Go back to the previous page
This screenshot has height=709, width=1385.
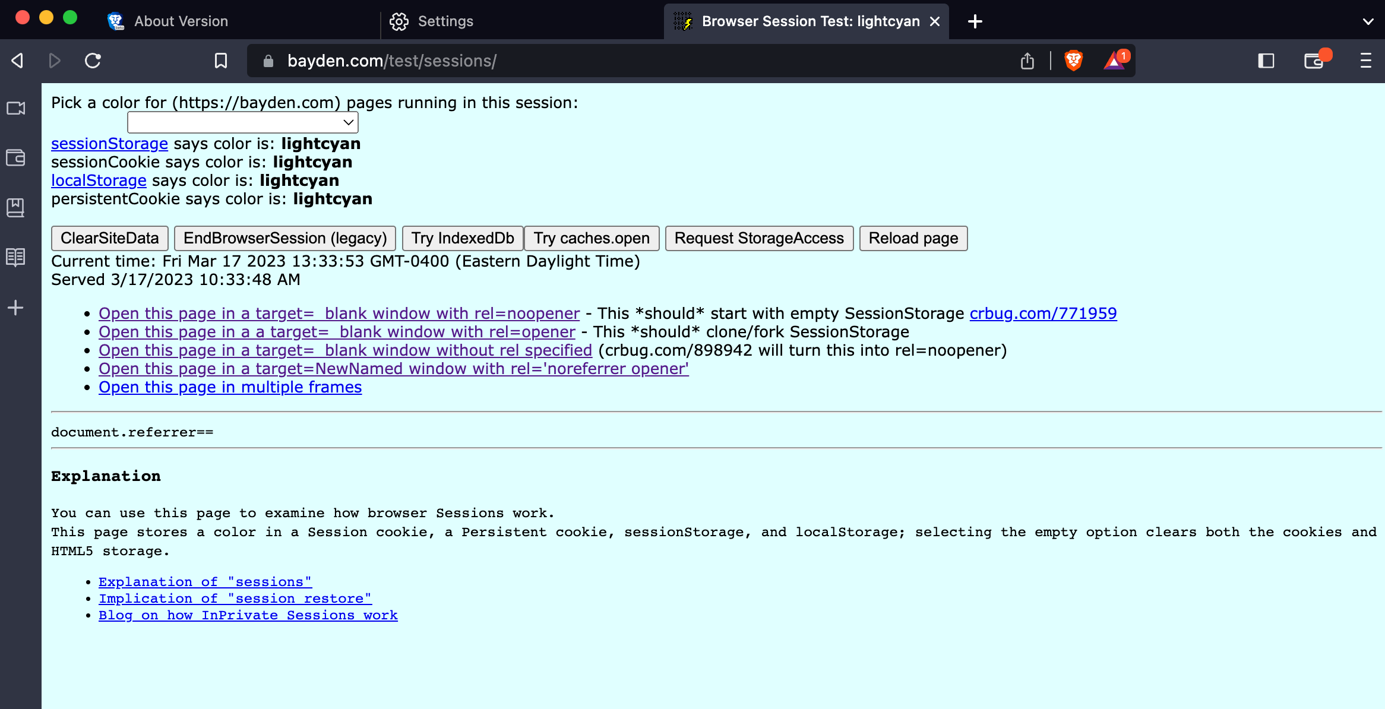(x=17, y=61)
